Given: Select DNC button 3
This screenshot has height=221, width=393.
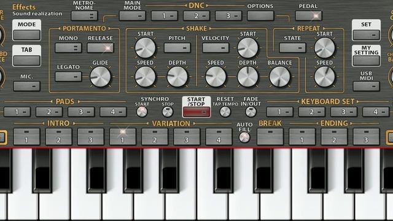Looking at the screenshot, I should pos(228,16).
